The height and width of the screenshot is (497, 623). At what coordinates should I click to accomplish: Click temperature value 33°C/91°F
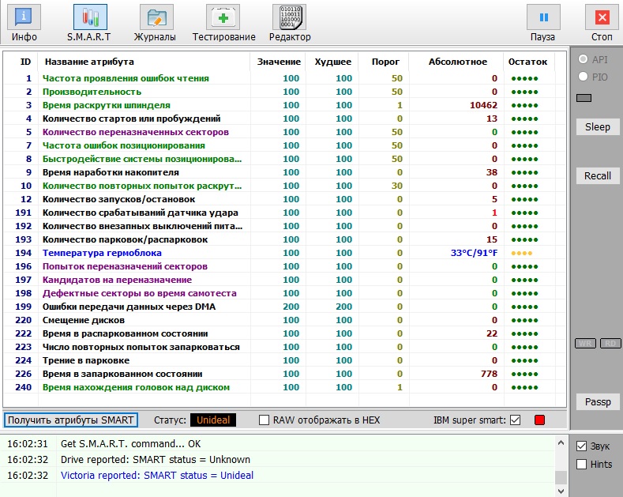click(474, 253)
